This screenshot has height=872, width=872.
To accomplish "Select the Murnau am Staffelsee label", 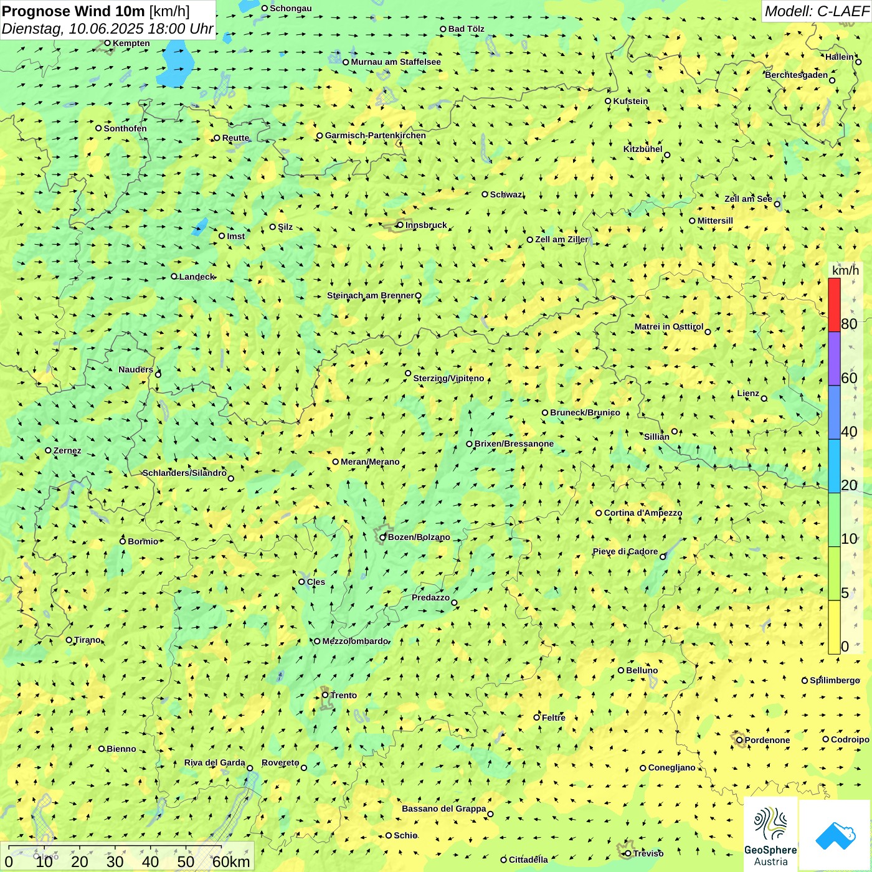I will coord(396,62).
